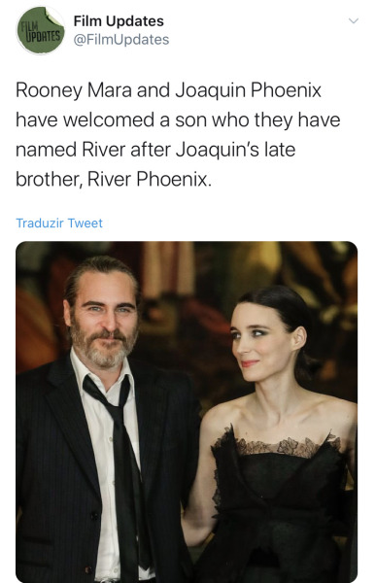The height and width of the screenshot is (583, 376).
Task: Open the Film Updates profile avatar
Action: click(x=40, y=30)
